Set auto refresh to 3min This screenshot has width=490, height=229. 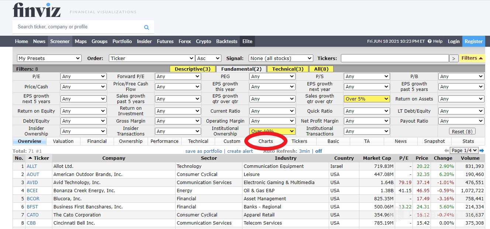(x=304, y=151)
